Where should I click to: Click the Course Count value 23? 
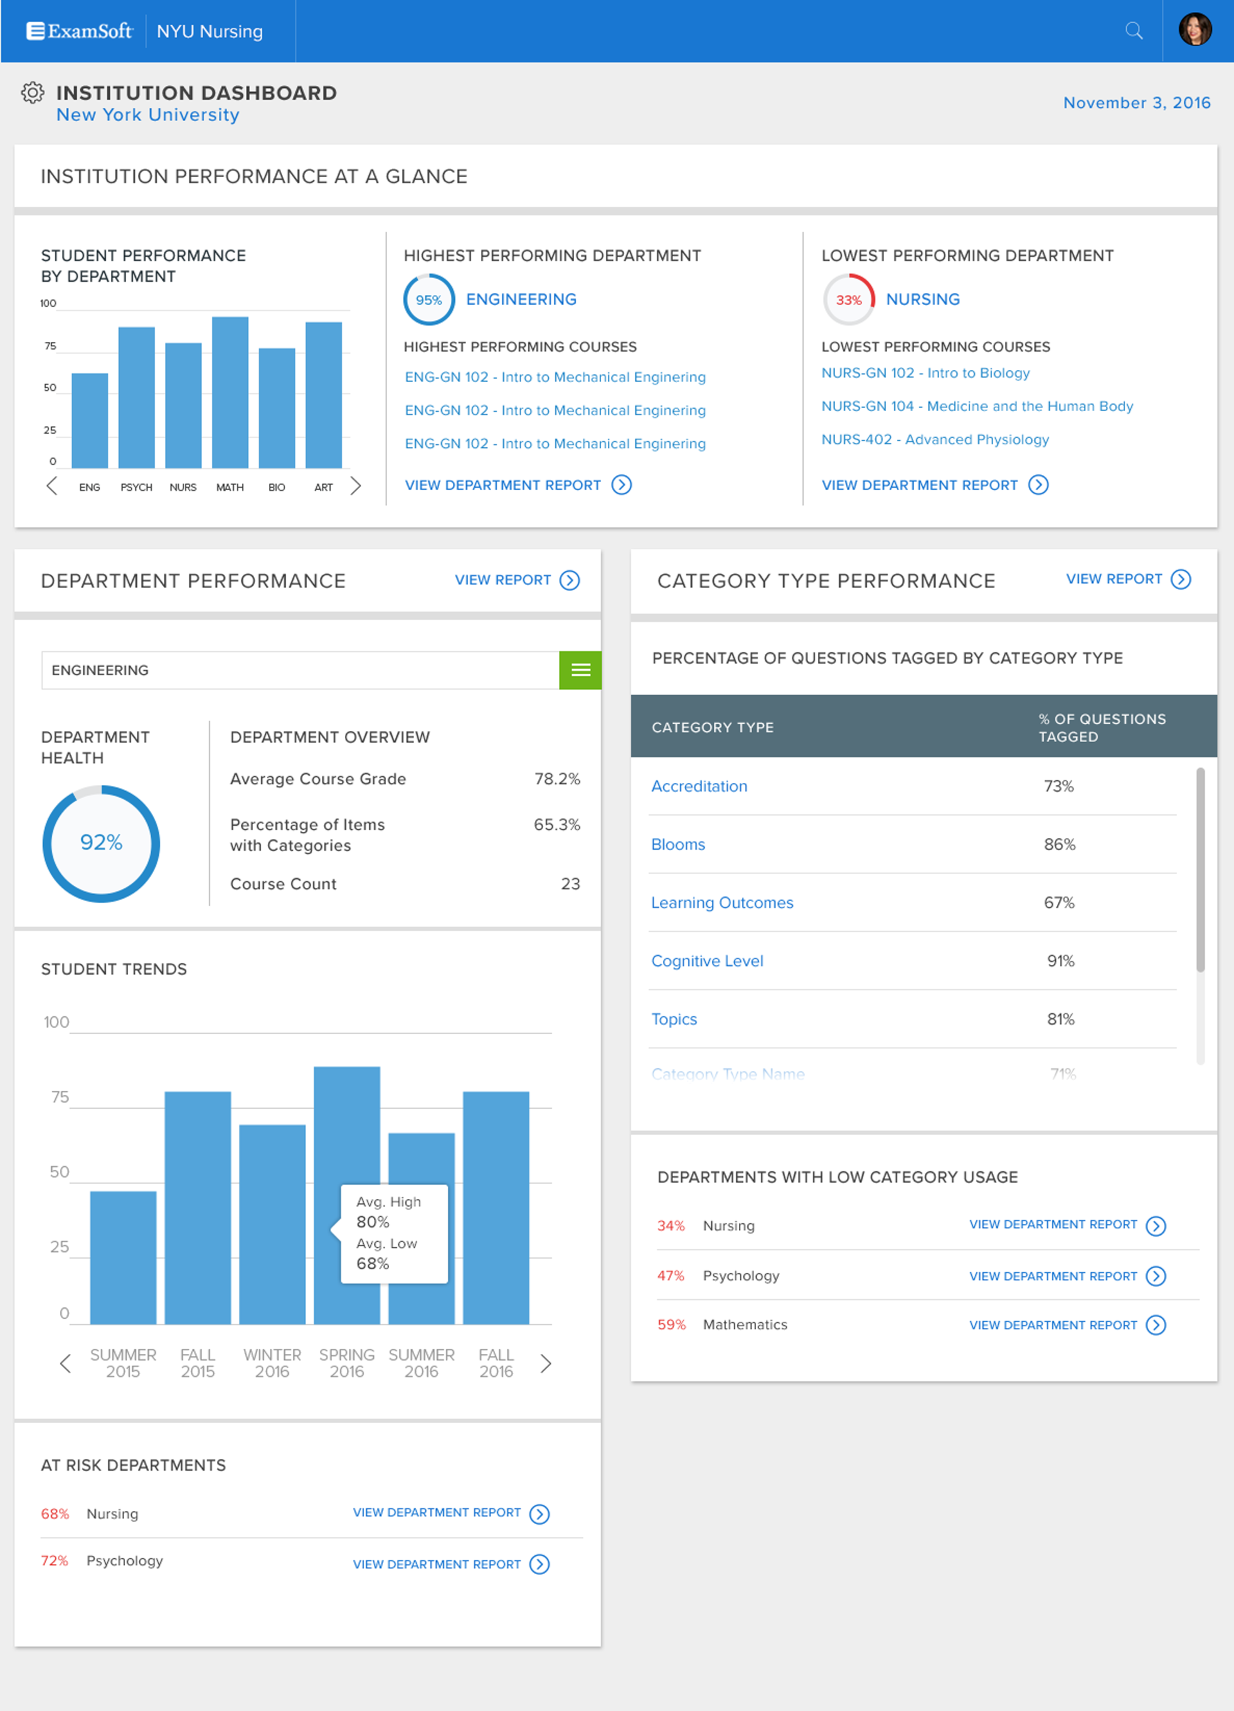(570, 883)
